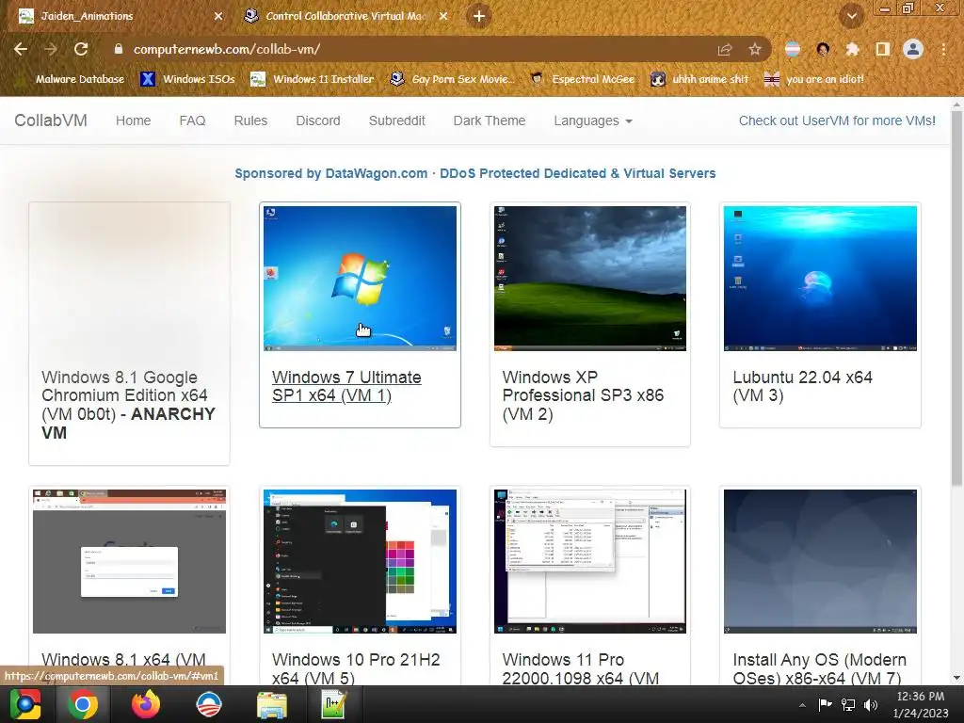
Task: Open the you are an idiot bookmark
Action: [814, 79]
